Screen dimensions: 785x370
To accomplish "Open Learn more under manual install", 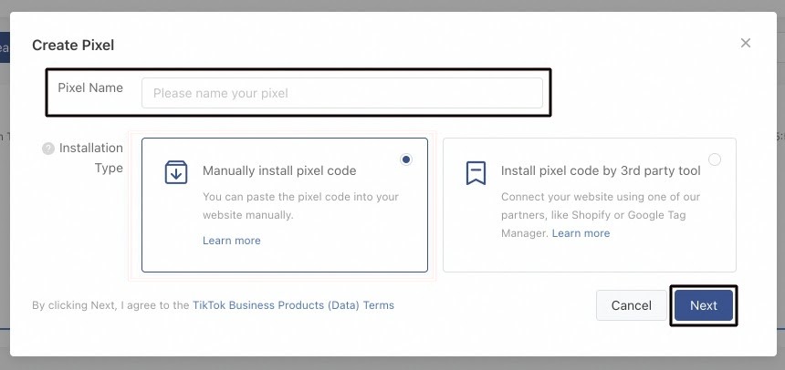I will point(232,241).
